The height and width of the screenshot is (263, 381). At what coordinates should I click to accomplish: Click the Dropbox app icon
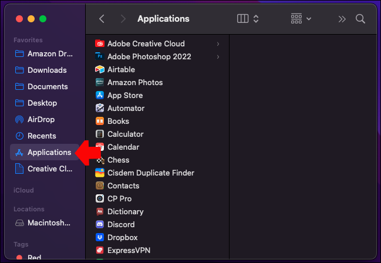pyautogui.click(x=100, y=237)
